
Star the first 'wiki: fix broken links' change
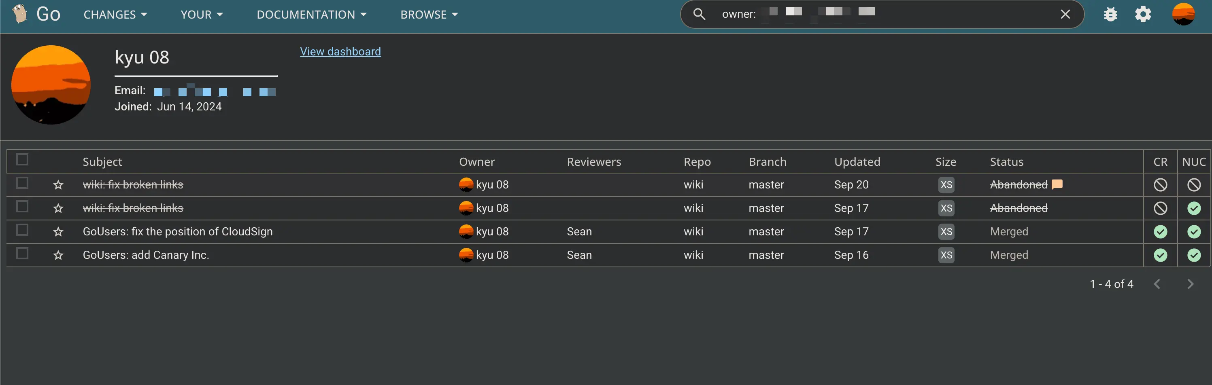(58, 185)
